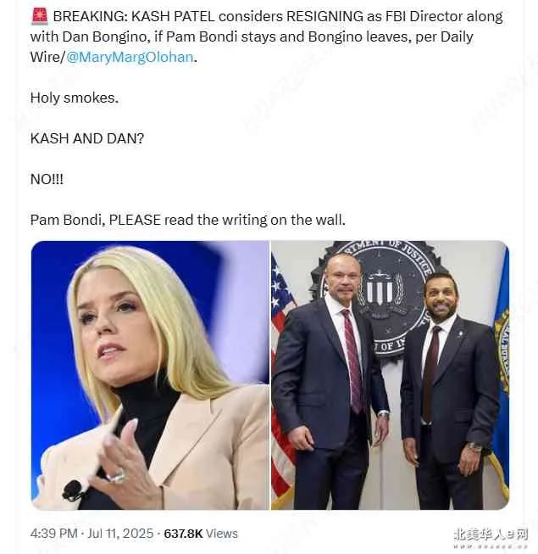Click the Jul 11, 2025 date

120,533
